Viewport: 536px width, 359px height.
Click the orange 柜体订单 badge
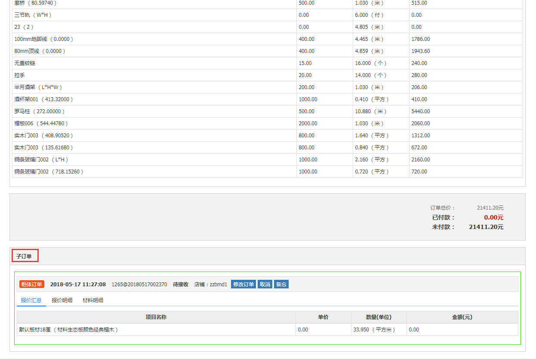(x=31, y=284)
